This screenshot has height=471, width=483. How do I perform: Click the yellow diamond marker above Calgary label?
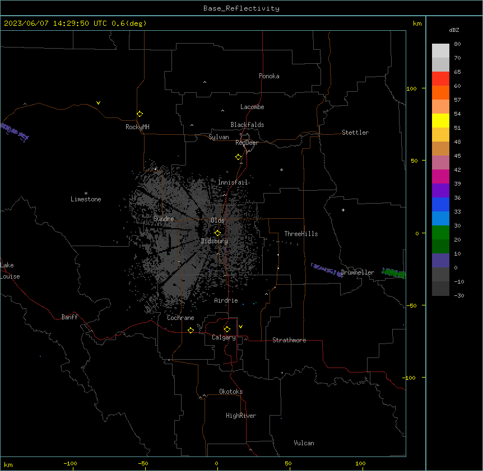(x=227, y=329)
